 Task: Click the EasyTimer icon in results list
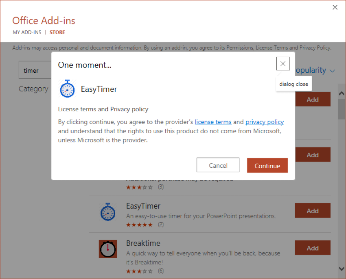click(108, 211)
